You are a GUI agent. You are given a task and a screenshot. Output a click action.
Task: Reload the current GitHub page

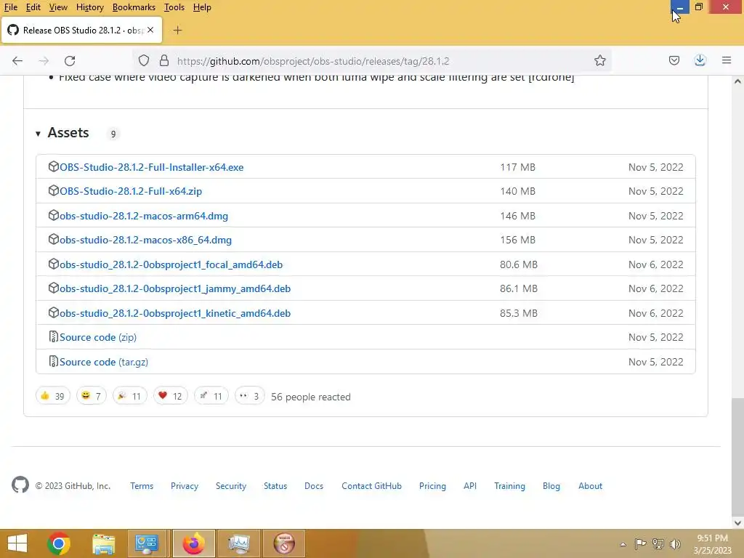[x=70, y=61]
